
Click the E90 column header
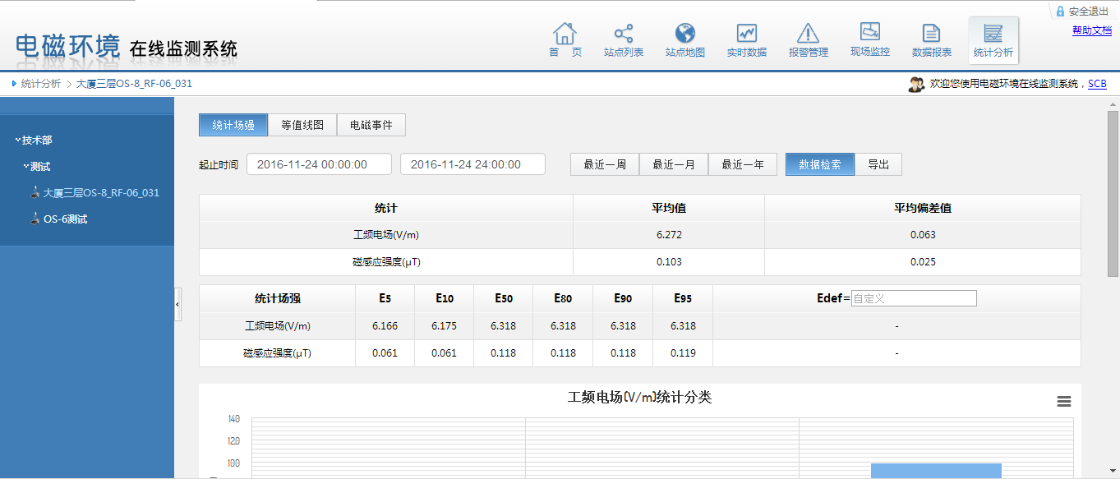(x=623, y=298)
